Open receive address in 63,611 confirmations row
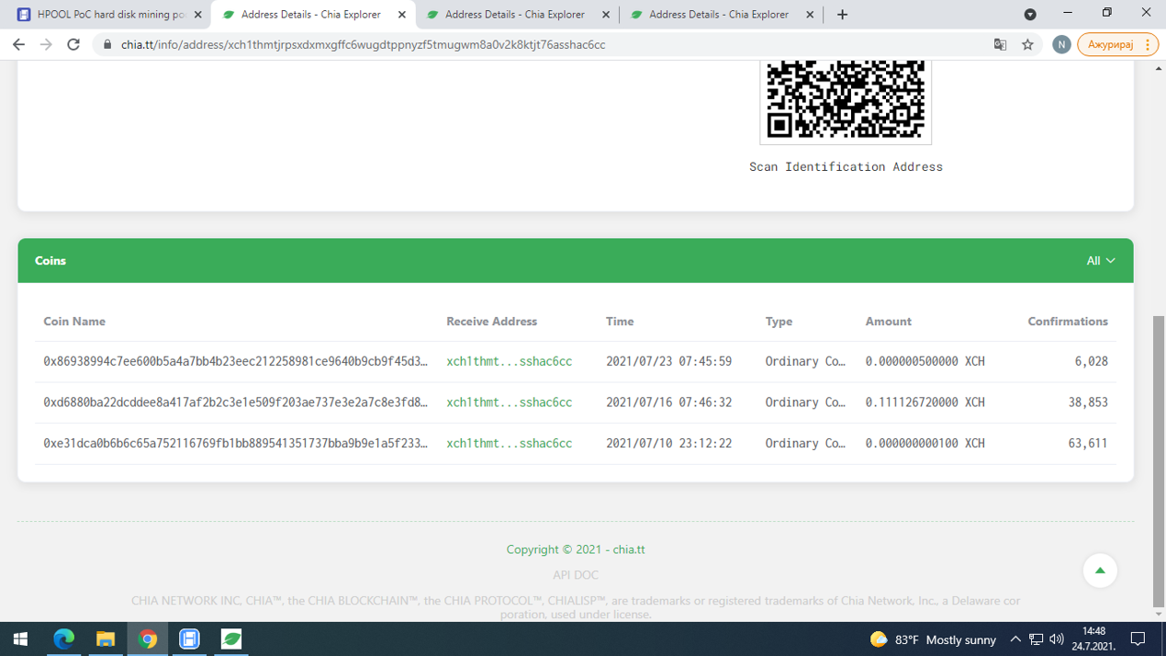Screen dimensions: 1166x656 (x=510, y=443)
